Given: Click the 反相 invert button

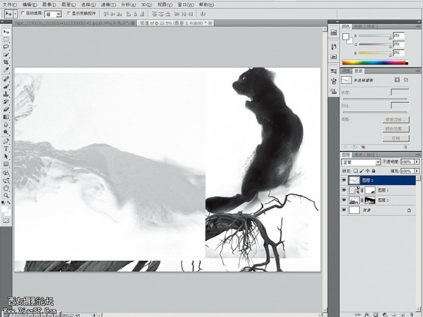Looking at the screenshot, I should click(x=396, y=138).
